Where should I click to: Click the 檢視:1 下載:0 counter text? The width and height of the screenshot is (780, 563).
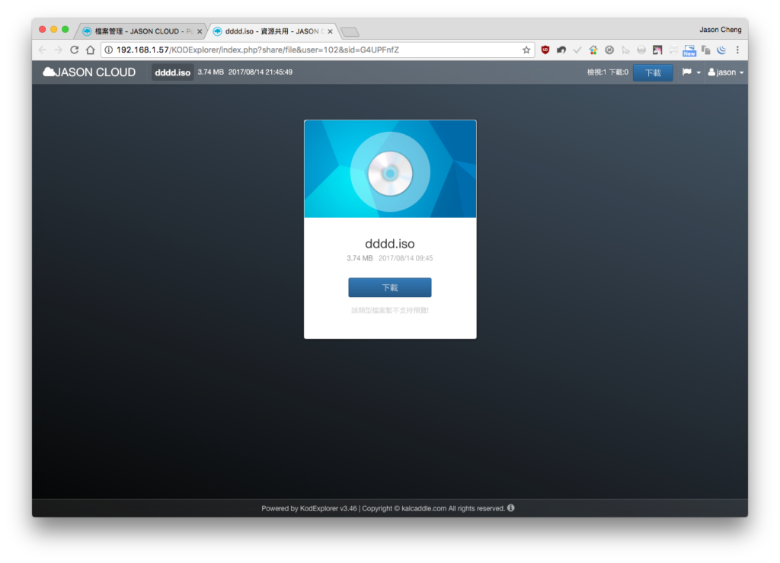pyautogui.click(x=607, y=72)
